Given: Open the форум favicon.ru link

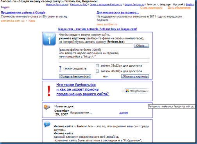Looking at the screenshot, I should click(134, 5).
